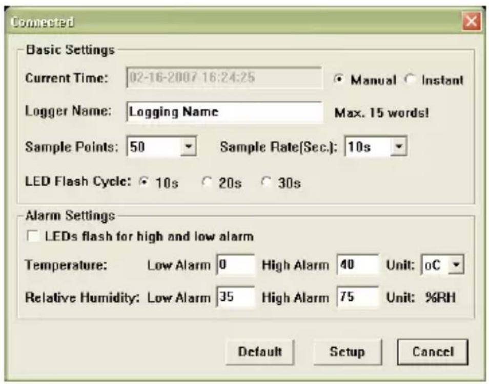Click the 'Logger Name:' label
The width and height of the screenshot is (489, 384).
click(68, 111)
